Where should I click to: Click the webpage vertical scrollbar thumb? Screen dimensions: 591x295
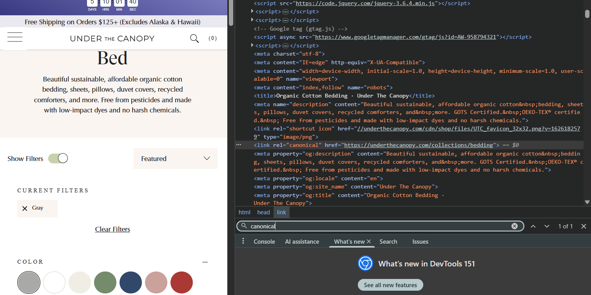pos(230,13)
